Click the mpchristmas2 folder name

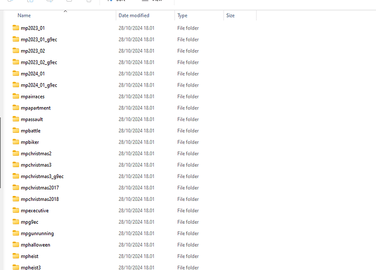click(x=36, y=154)
